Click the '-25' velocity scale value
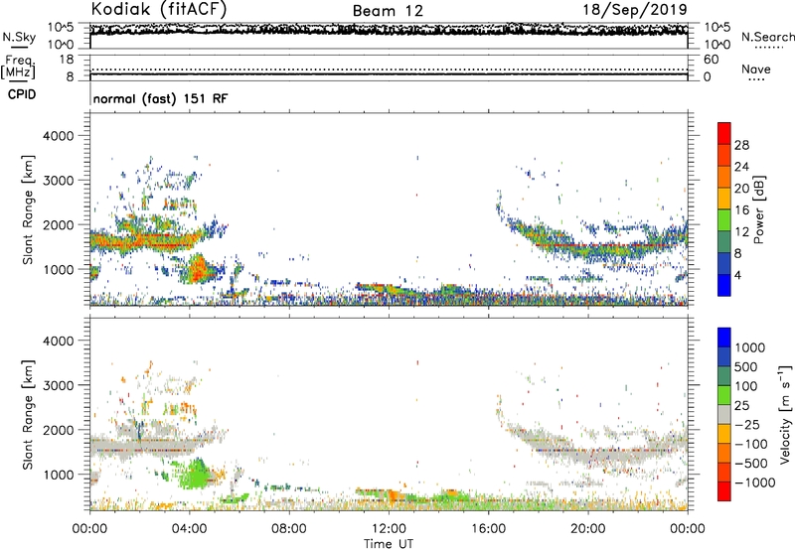 746,425
